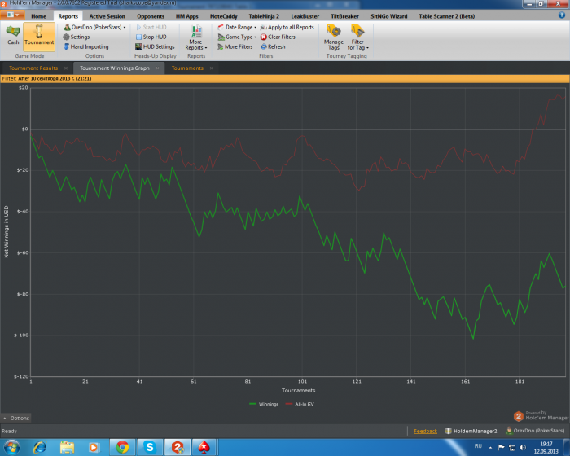Image resolution: width=570 pixels, height=456 pixels.
Task: Open Holdem Manager 2 taskbar icon
Action: (x=178, y=447)
